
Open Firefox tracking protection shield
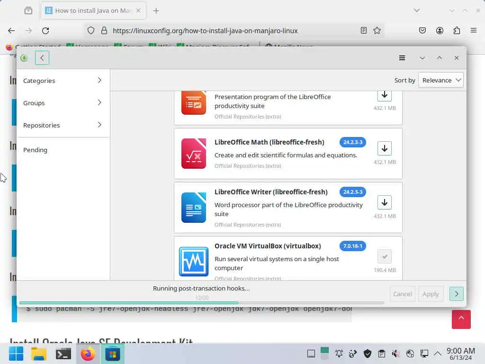pos(90,30)
